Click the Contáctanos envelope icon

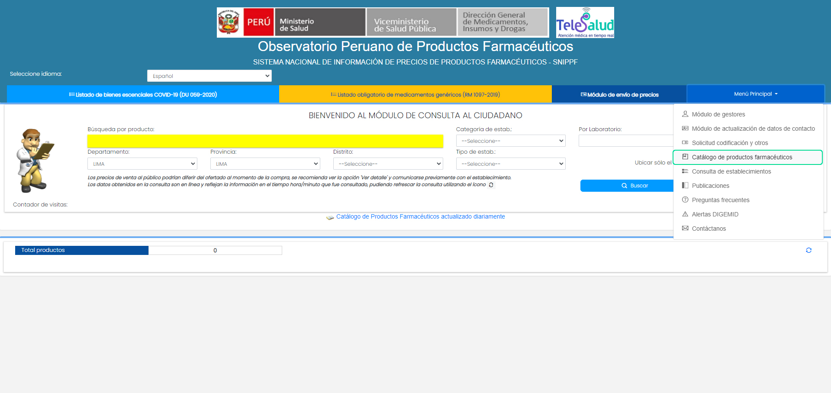pyautogui.click(x=685, y=228)
